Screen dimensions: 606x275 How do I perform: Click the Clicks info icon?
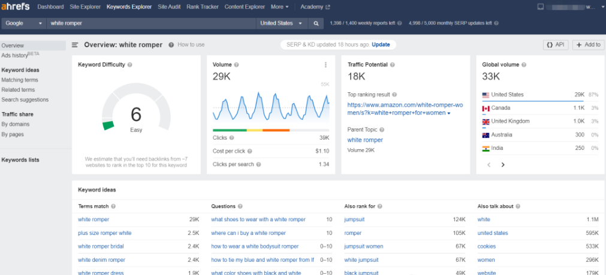(x=231, y=138)
